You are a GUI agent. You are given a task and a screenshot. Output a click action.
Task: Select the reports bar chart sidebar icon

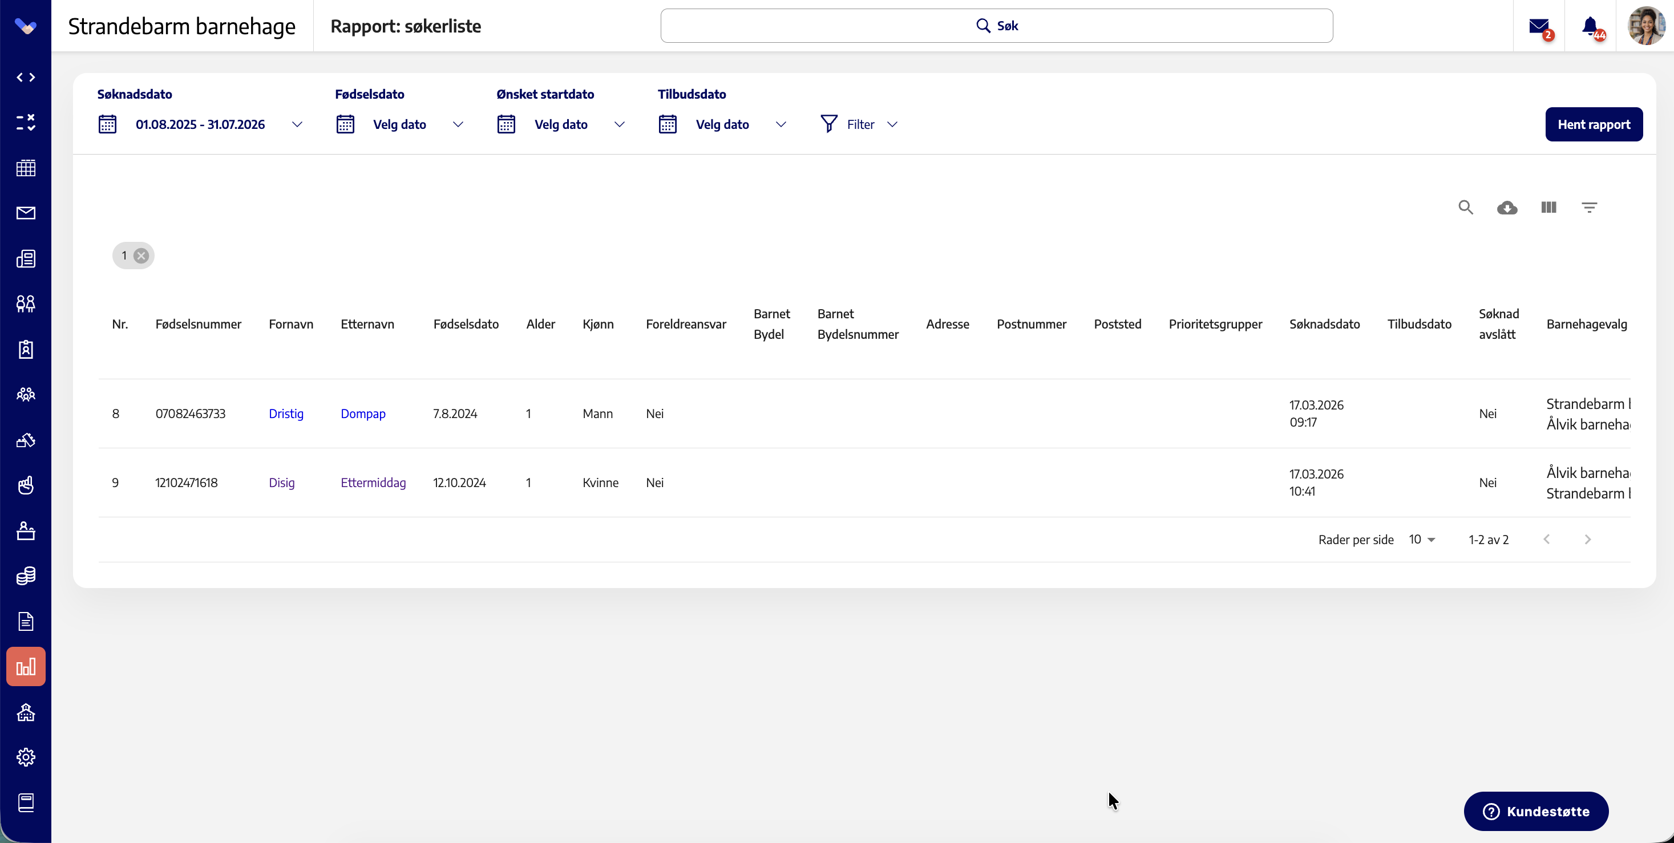click(26, 666)
